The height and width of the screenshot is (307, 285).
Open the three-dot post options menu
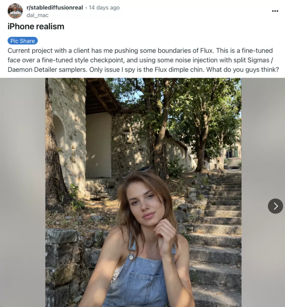click(275, 11)
